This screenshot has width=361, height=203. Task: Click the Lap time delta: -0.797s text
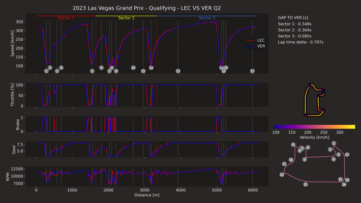[301, 42]
